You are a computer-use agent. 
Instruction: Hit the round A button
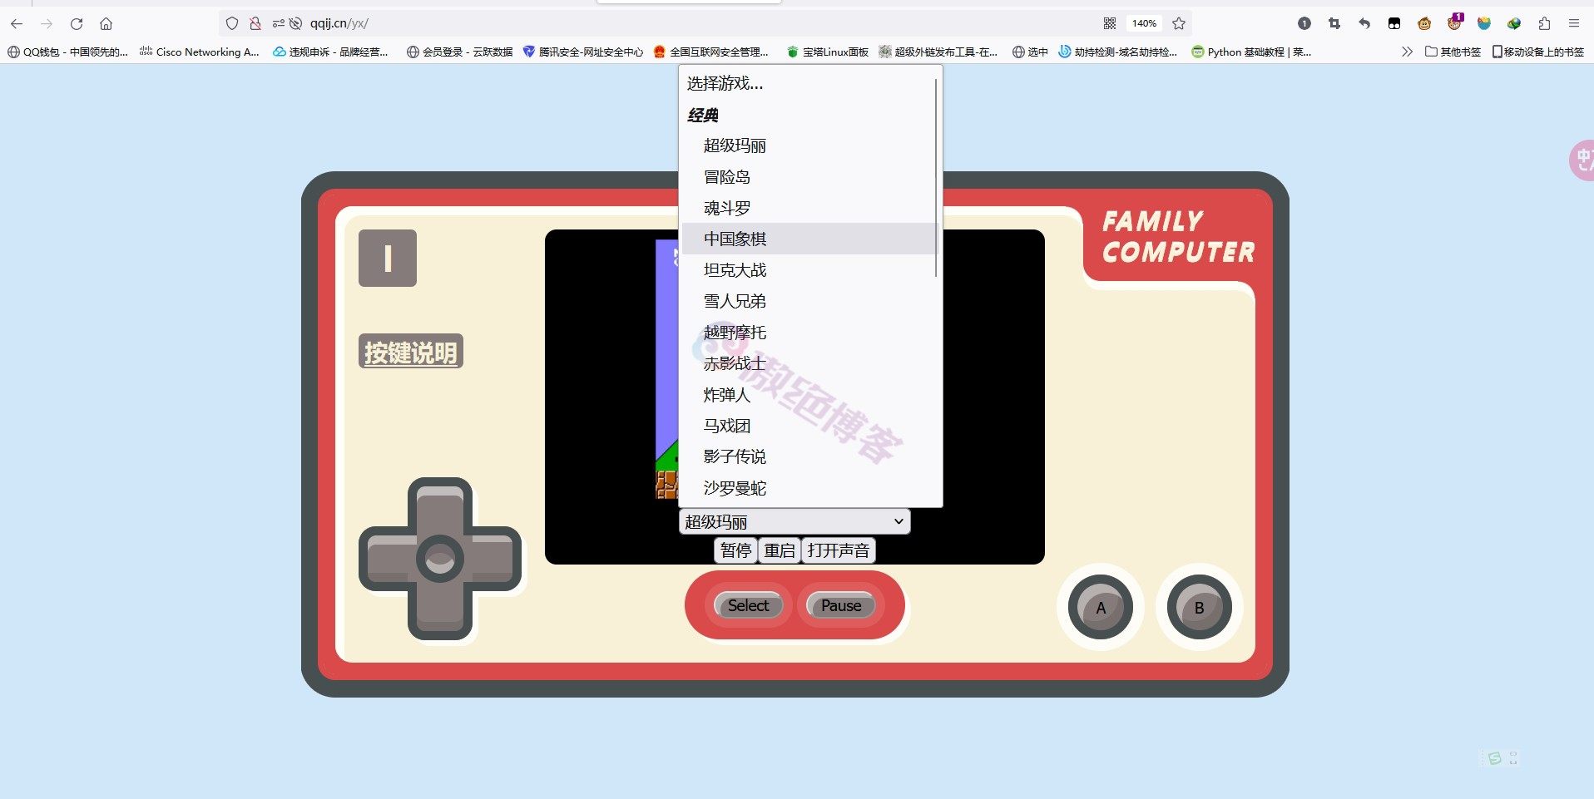pos(1101,608)
